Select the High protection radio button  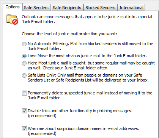coord(24,63)
